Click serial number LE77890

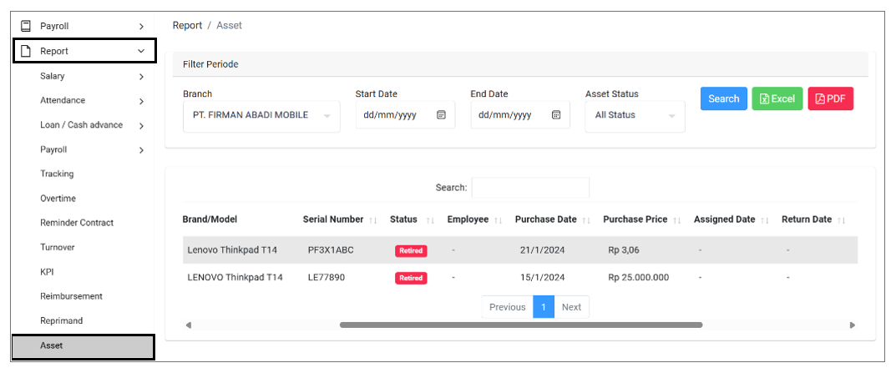(x=327, y=278)
